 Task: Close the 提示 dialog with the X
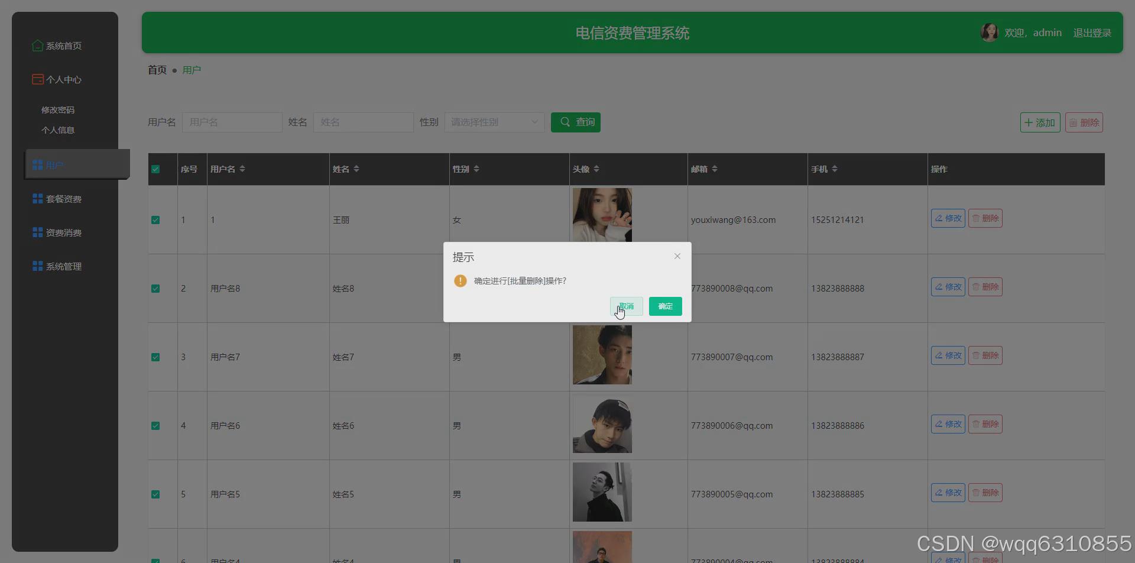click(x=677, y=256)
